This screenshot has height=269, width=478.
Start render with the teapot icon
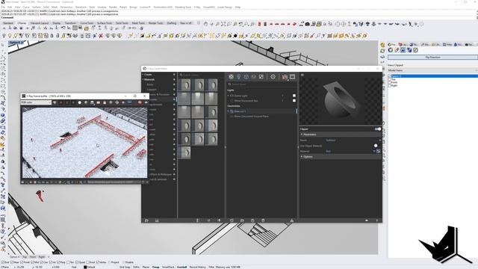(x=285, y=77)
